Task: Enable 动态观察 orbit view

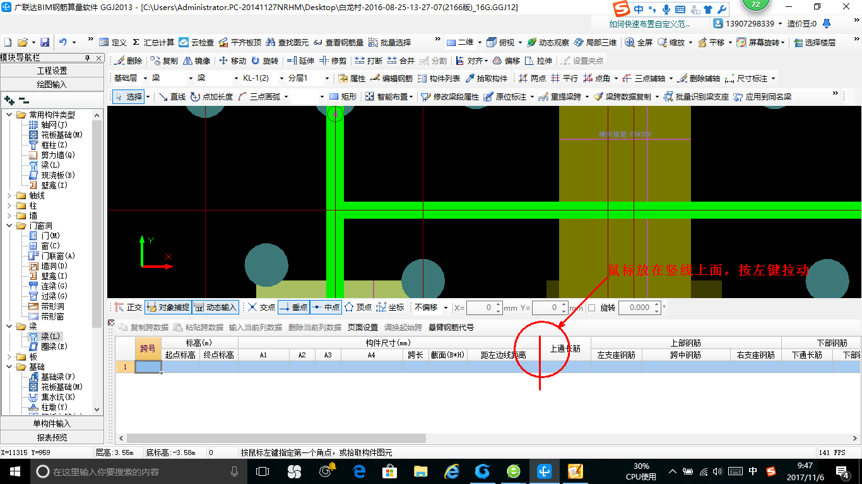Action: coord(548,42)
